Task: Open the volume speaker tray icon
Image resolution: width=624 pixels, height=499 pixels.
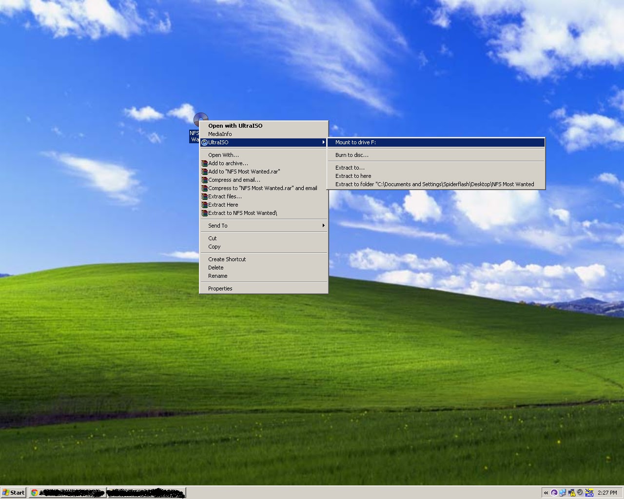Action: point(580,493)
